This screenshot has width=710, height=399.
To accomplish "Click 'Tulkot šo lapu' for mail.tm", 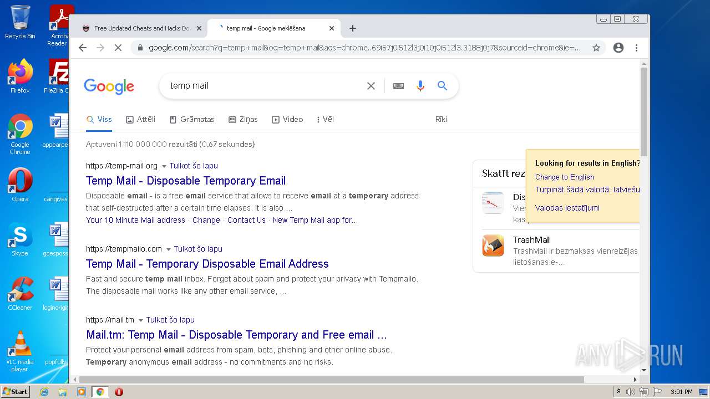I will 170,320.
